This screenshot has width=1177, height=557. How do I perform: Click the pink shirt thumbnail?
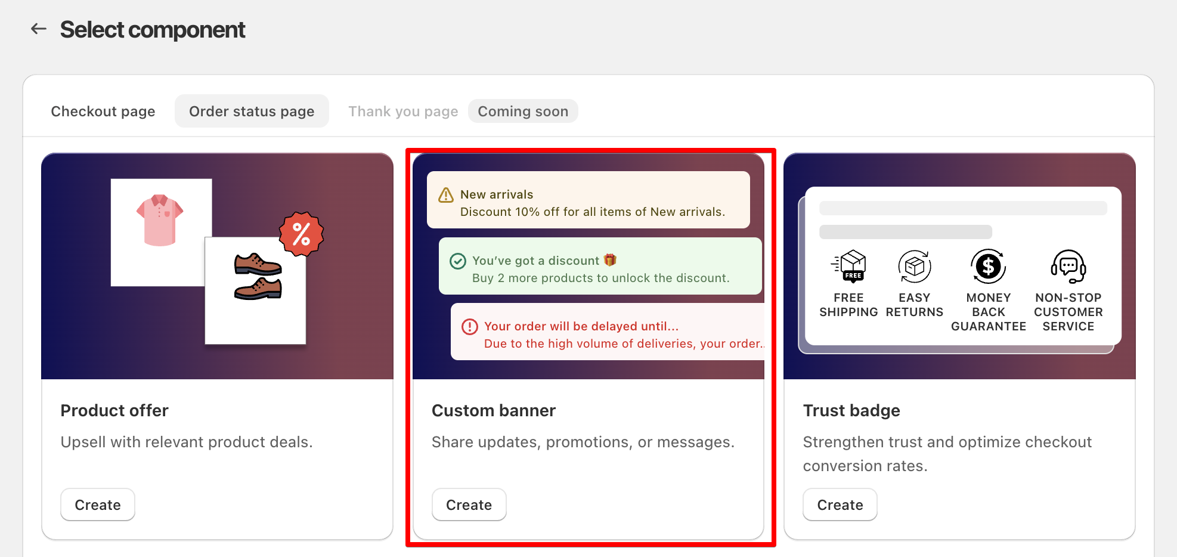pyautogui.click(x=160, y=221)
